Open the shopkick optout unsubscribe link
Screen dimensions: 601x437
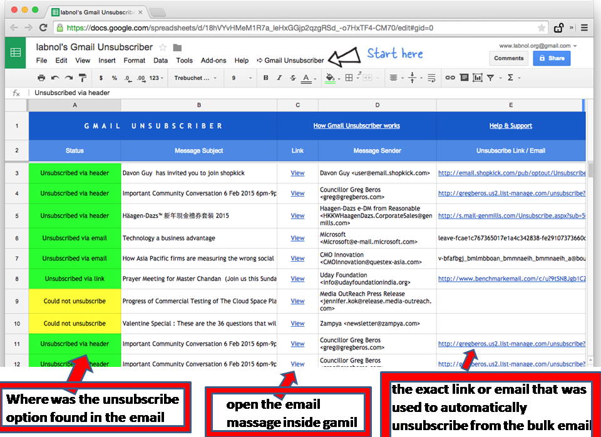tap(511, 173)
